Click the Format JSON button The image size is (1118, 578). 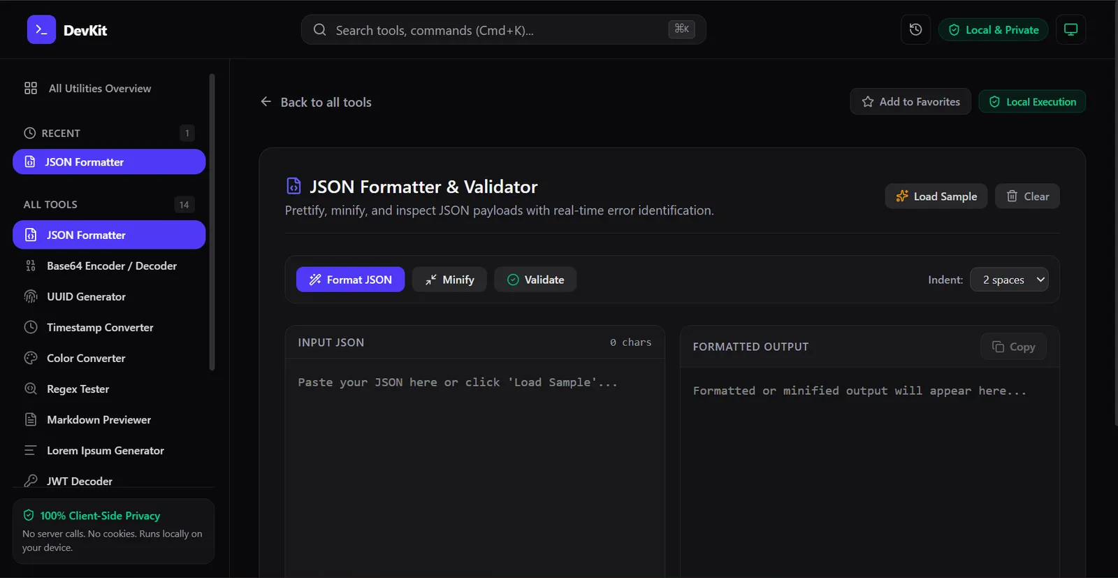[350, 280]
